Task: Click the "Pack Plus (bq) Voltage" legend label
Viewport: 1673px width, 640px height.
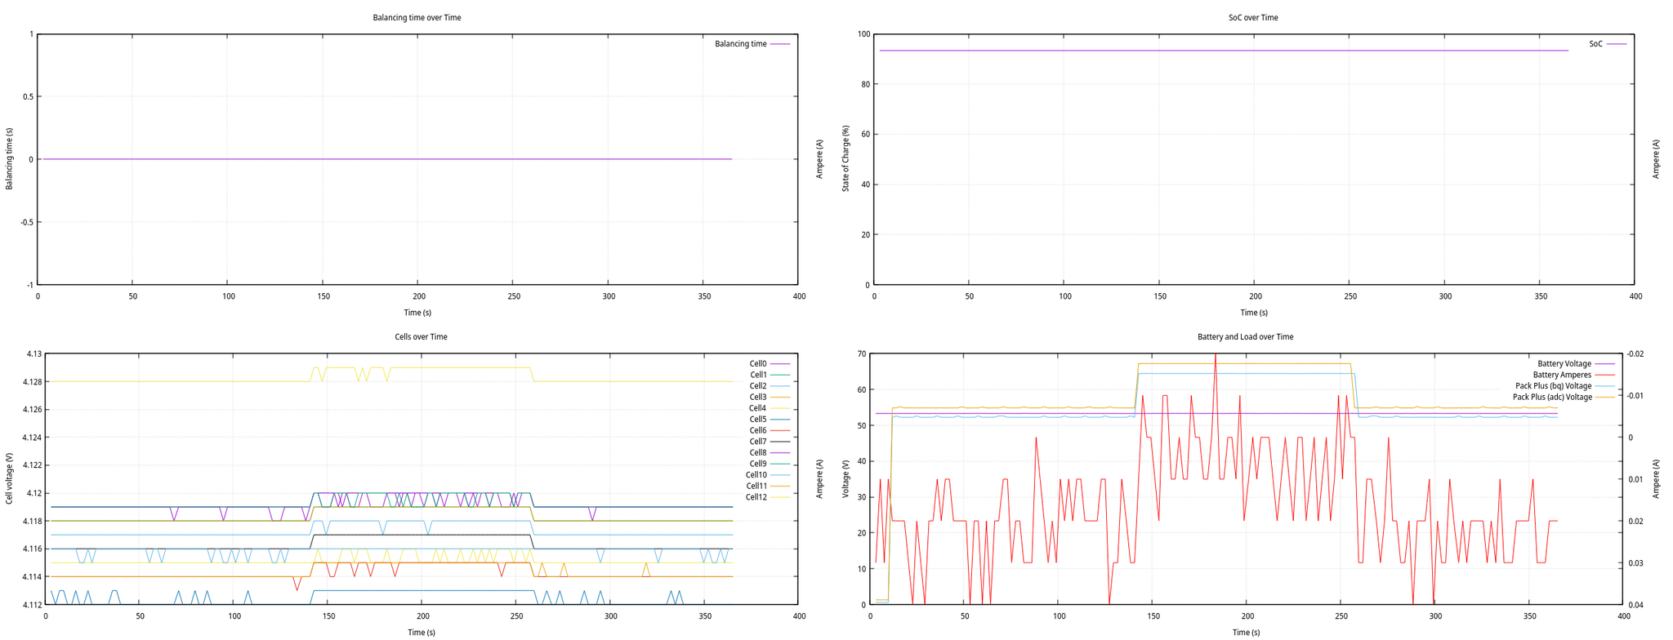Action: tap(1553, 386)
